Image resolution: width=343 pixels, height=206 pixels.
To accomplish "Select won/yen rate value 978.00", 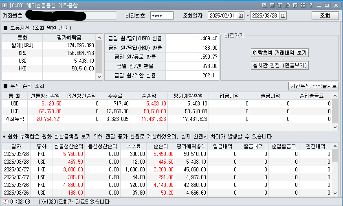I will tap(210, 66).
